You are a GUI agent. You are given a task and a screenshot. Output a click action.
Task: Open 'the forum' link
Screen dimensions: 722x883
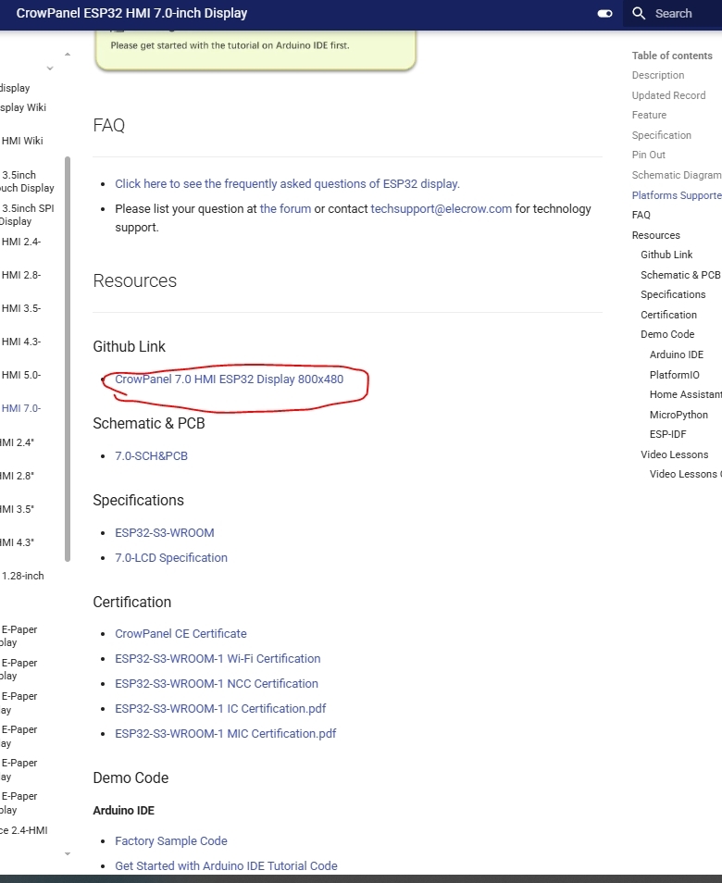(285, 209)
